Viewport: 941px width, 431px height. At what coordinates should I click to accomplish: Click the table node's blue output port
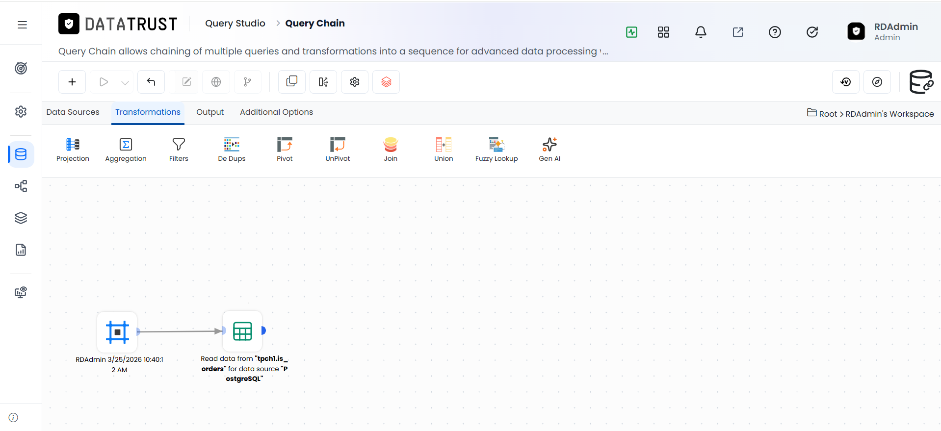coord(263,330)
